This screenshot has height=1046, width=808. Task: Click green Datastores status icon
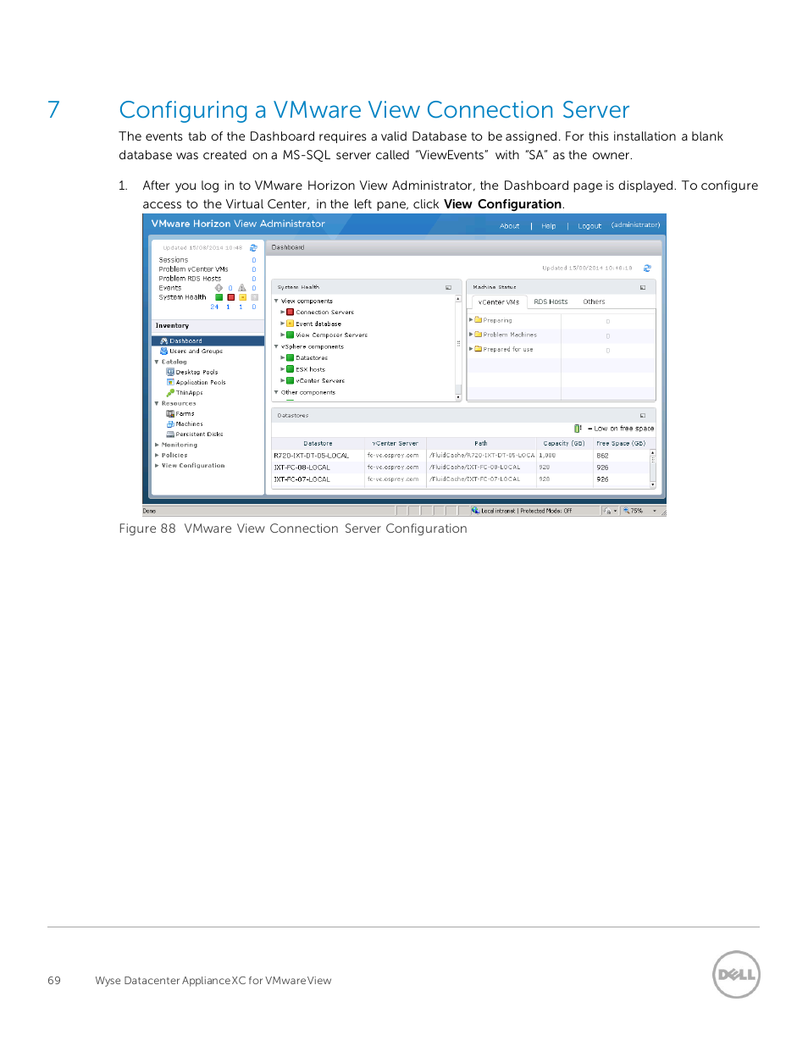pyautogui.click(x=290, y=358)
